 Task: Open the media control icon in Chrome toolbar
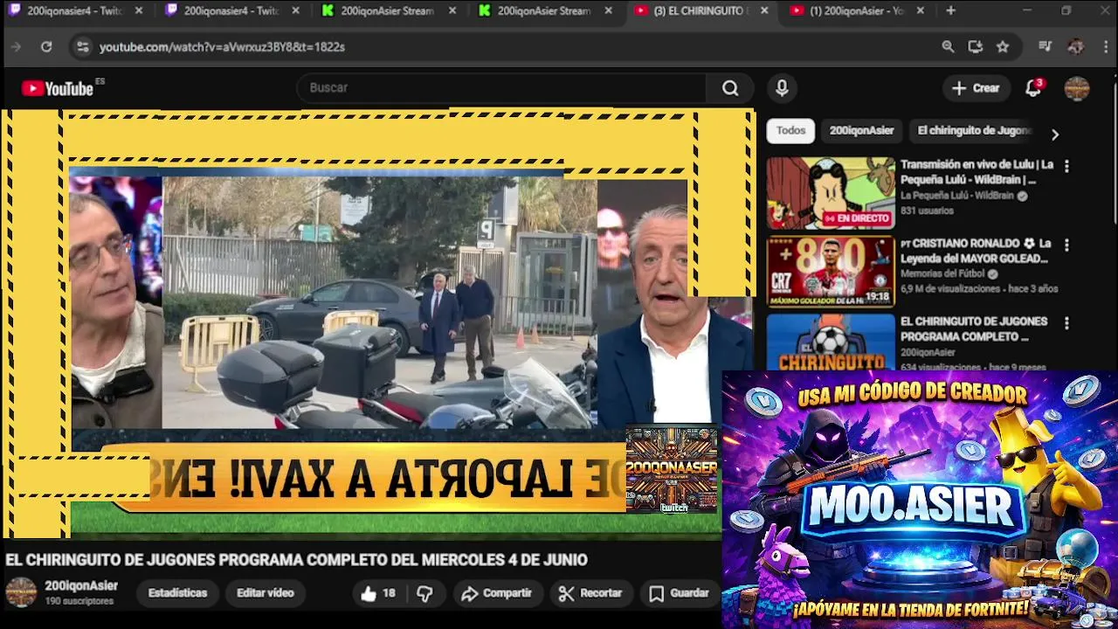click(1046, 47)
